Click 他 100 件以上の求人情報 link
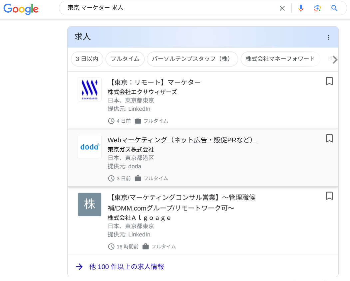 (127, 266)
